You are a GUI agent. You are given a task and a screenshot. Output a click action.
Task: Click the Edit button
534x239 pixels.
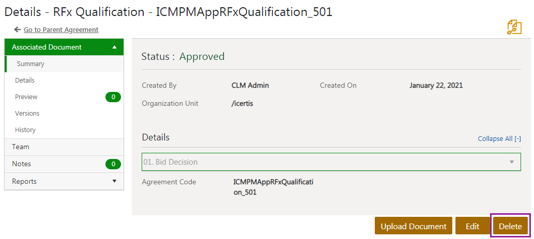472,226
